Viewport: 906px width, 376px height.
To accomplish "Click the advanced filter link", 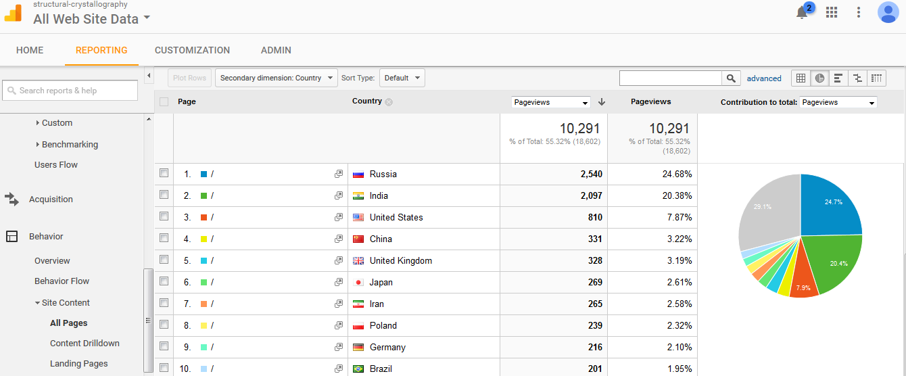I will click(764, 78).
